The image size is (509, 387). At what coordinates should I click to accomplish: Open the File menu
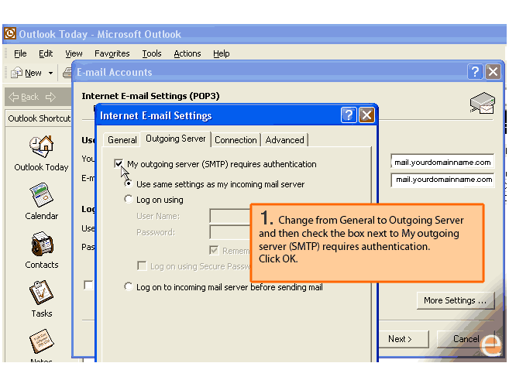[x=20, y=53]
